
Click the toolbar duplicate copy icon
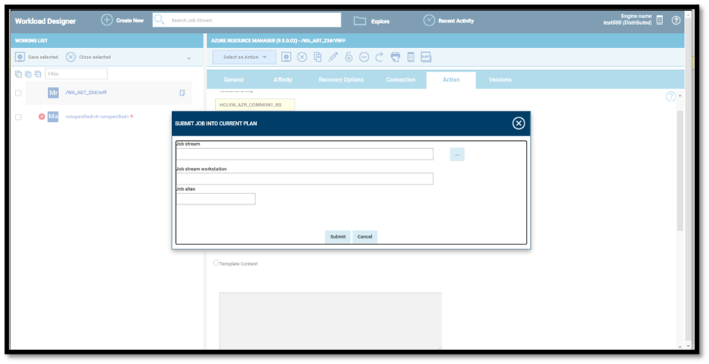(x=318, y=57)
